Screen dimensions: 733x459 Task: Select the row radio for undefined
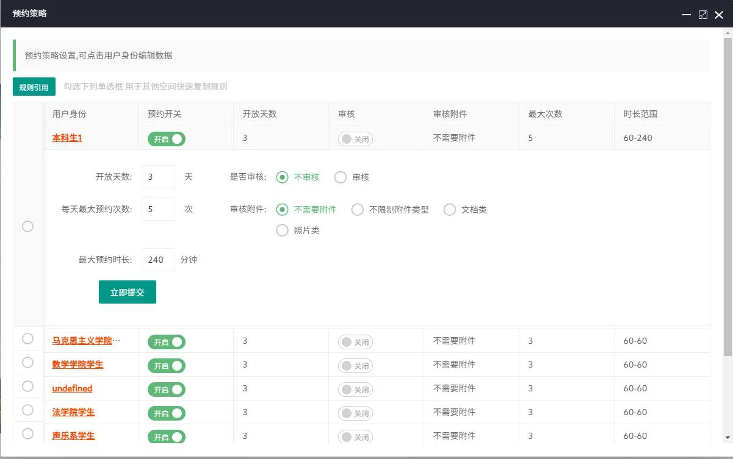[x=27, y=386]
